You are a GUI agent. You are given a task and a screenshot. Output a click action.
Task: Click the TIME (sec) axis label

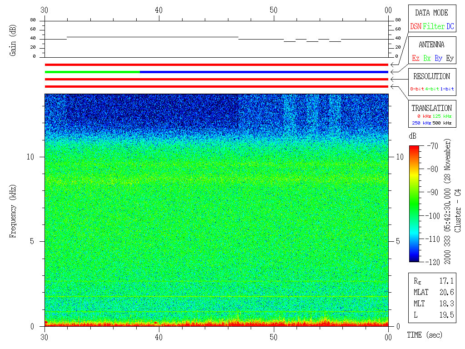click(x=424, y=335)
